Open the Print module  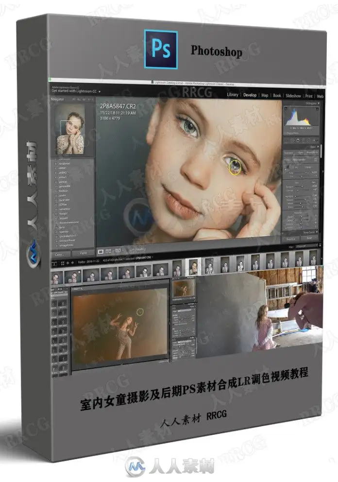[x=309, y=96]
